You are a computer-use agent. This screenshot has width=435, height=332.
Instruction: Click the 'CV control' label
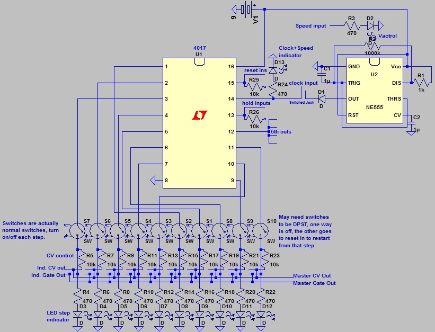pos(60,256)
